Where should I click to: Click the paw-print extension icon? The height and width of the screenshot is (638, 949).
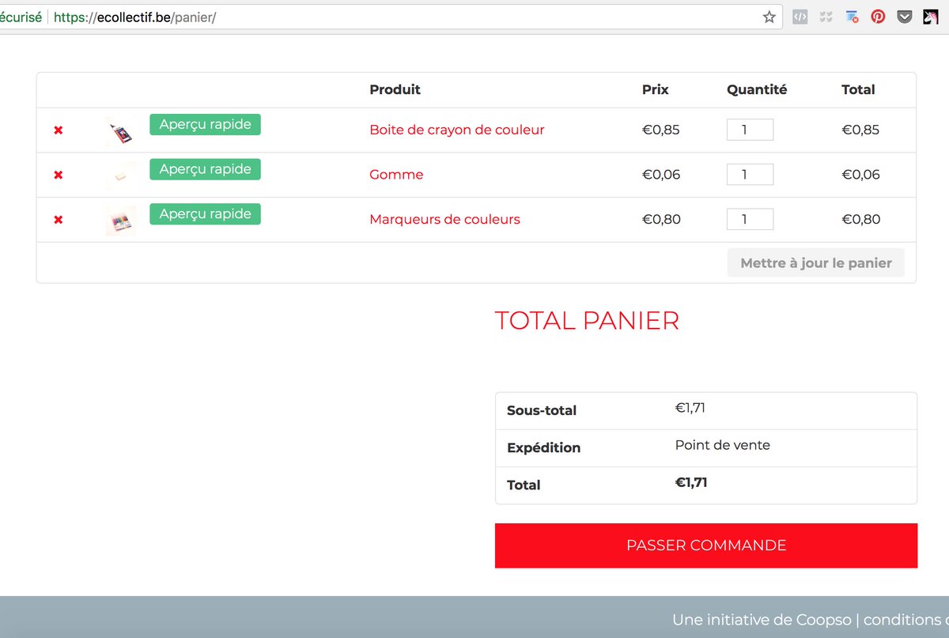coord(826,16)
